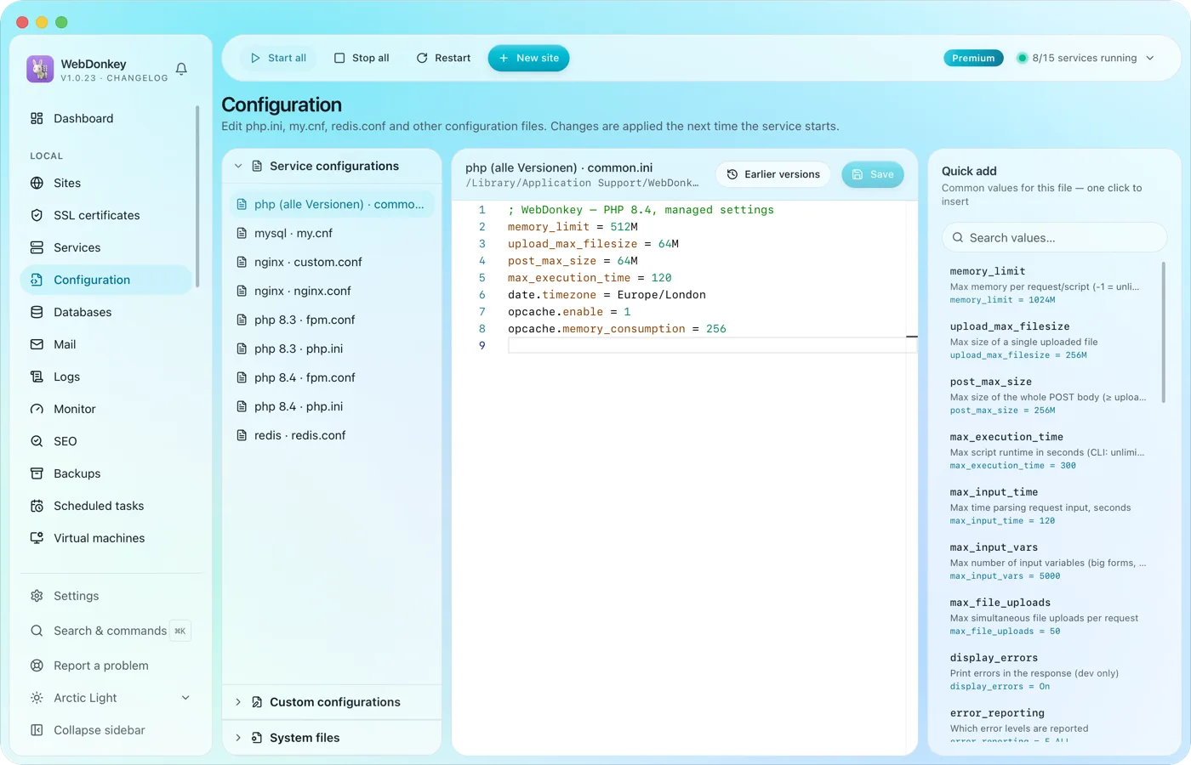The height and width of the screenshot is (765, 1191).
Task: Click empty line 9 in the editor
Action: point(711,345)
